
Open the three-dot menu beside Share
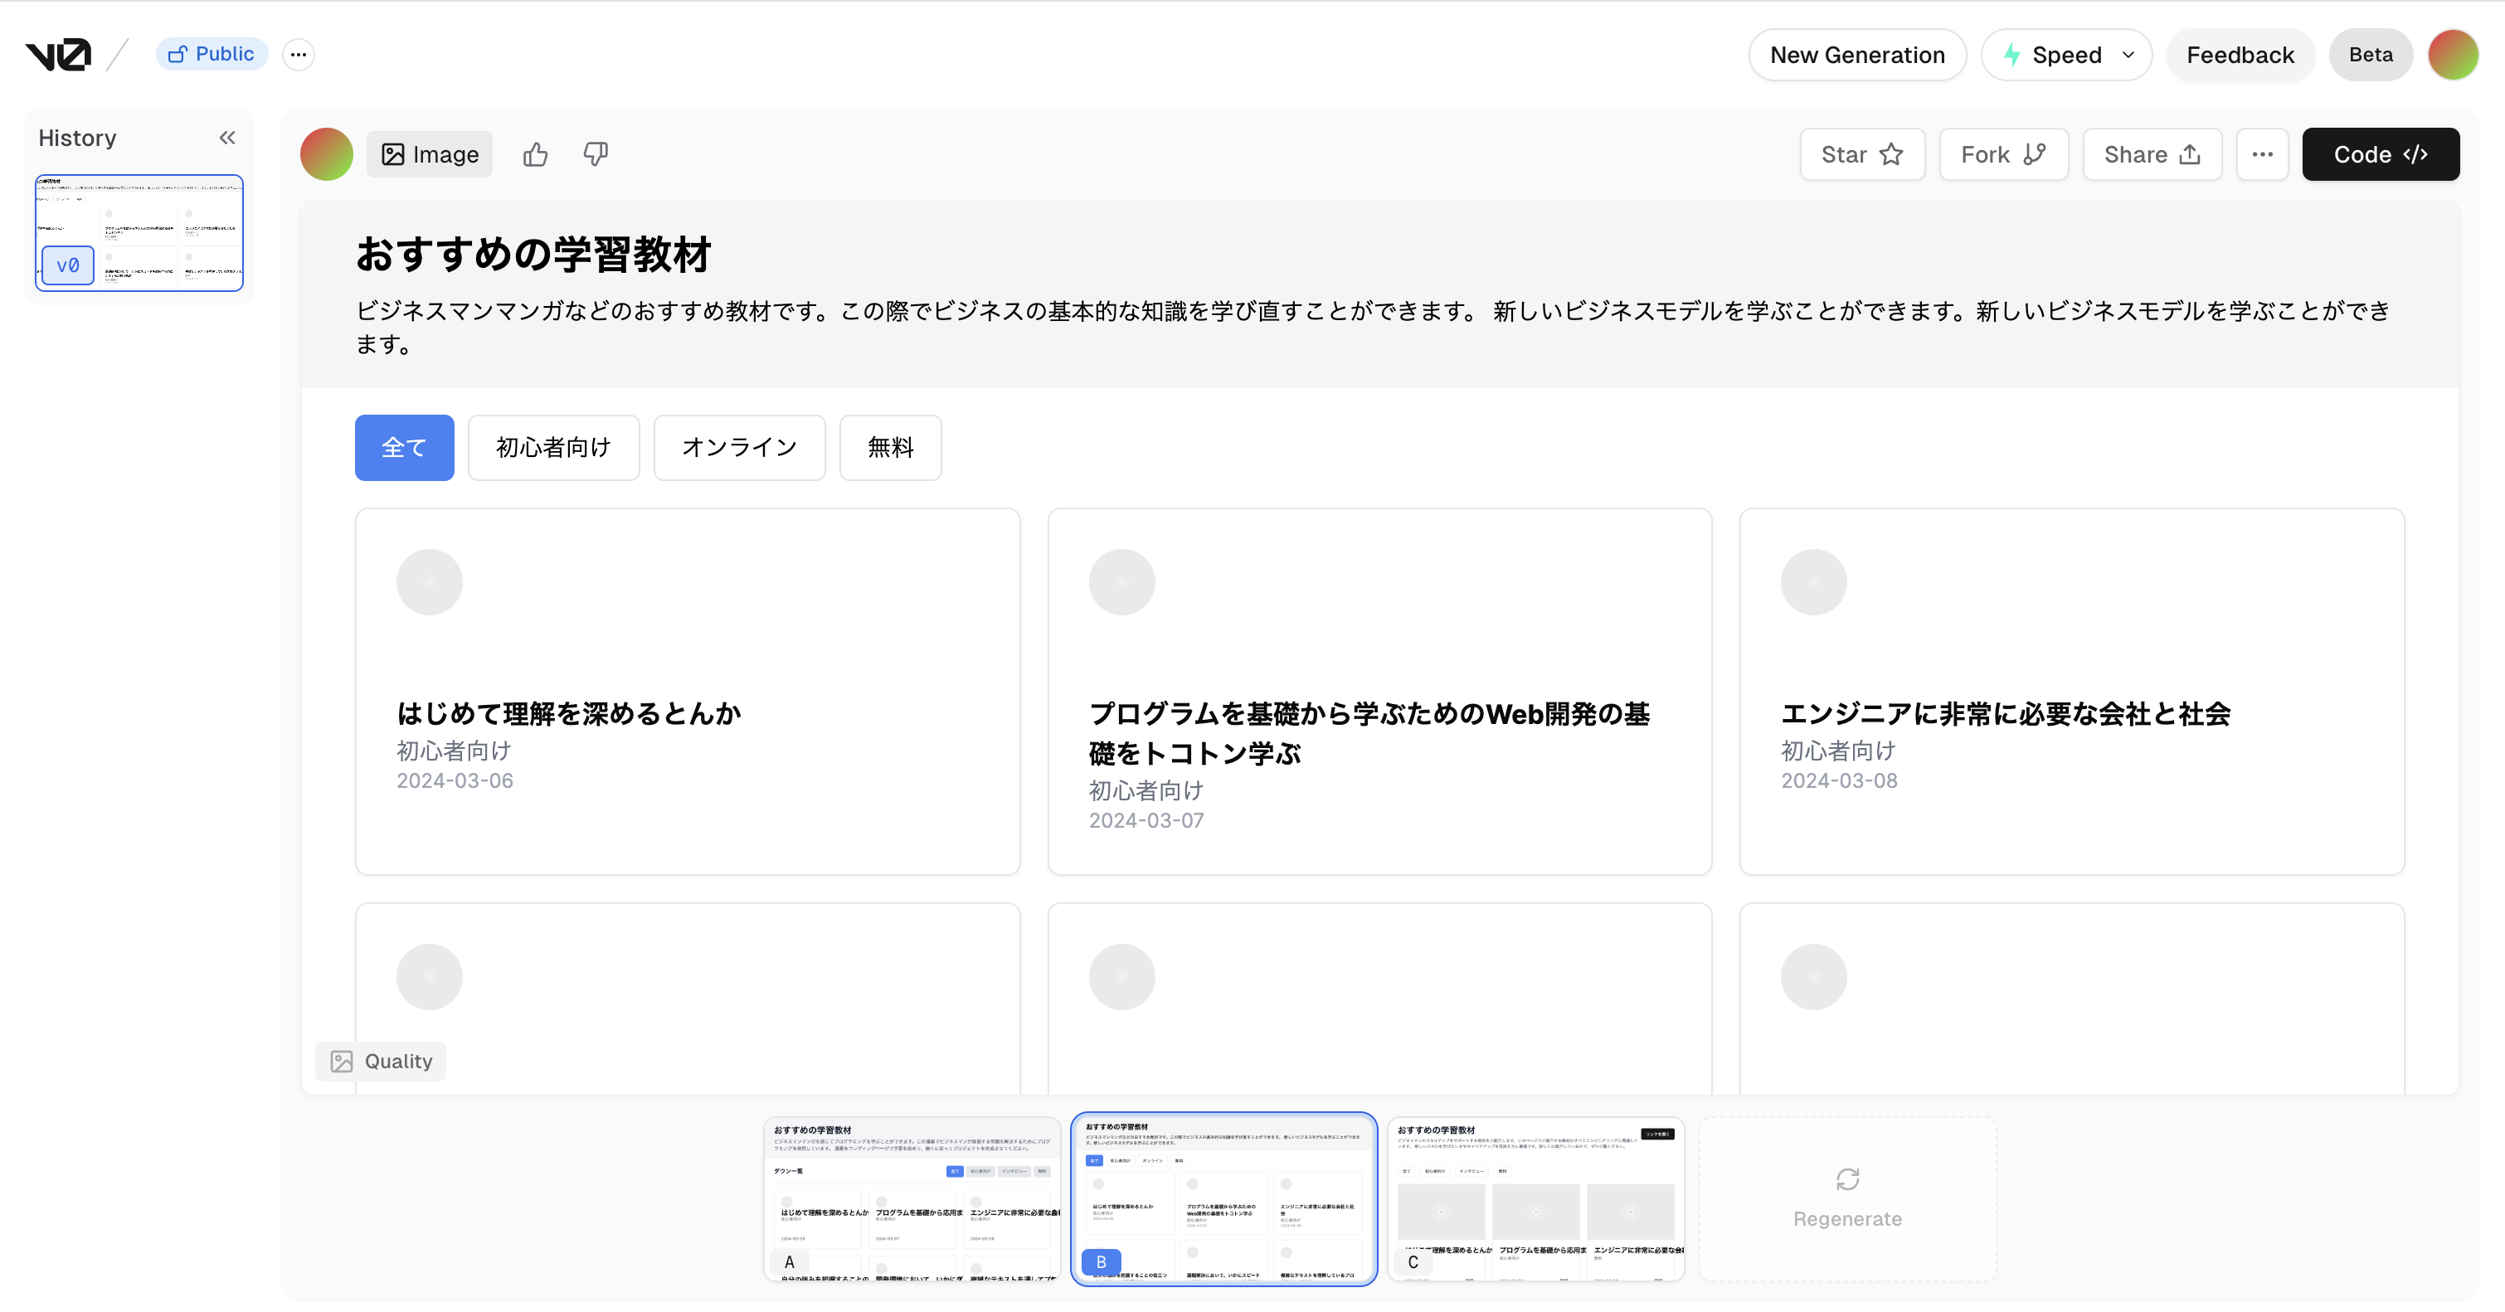pos(2262,154)
